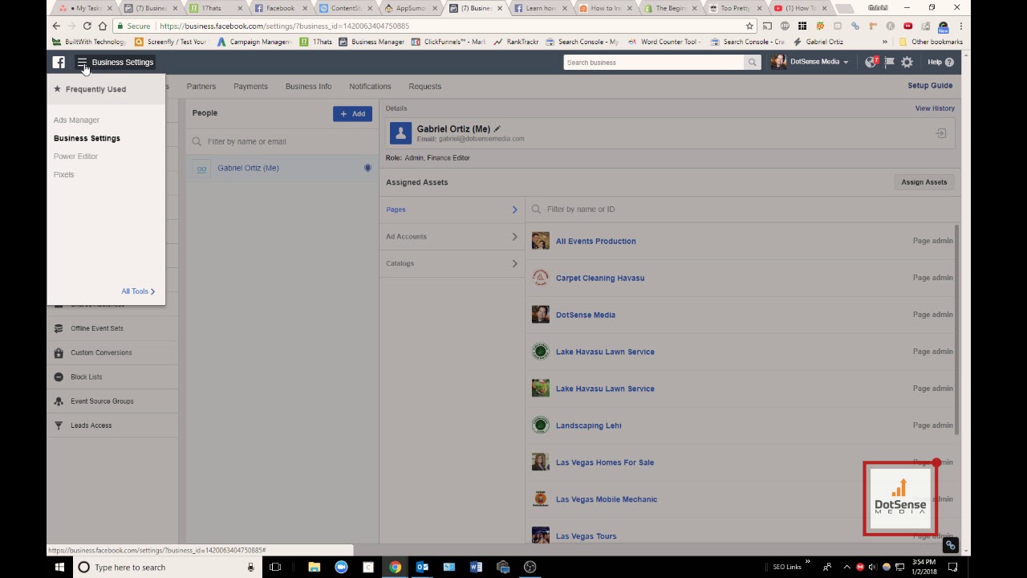1027x578 pixels.
Task: Click the assets list scrollbar
Action: [956, 330]
